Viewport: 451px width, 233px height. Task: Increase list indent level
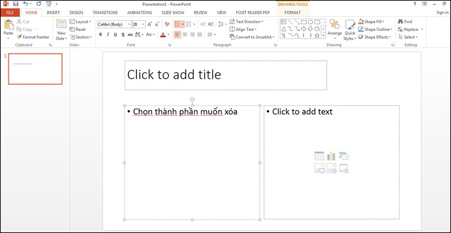[x=211, y=24]
